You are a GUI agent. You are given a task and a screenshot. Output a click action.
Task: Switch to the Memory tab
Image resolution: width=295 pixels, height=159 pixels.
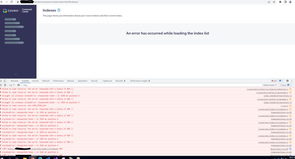[x=70, y=81]
